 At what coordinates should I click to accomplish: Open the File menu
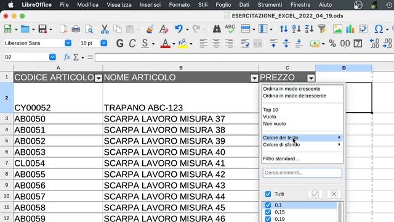[64, 5]
